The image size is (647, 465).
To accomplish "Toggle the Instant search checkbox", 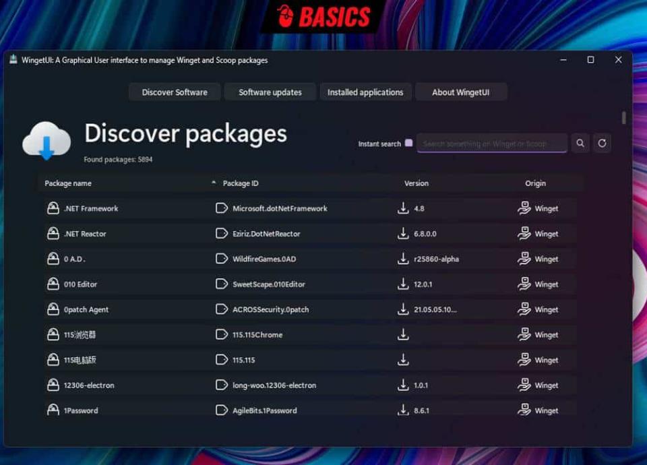I will 408,143.
